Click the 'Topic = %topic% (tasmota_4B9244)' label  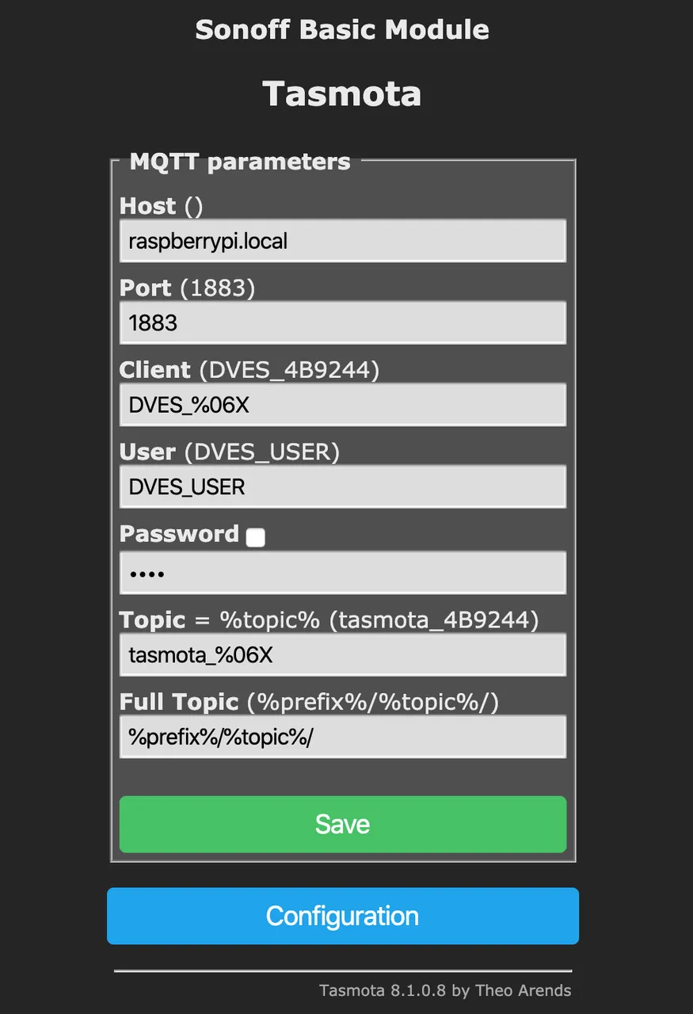tap(329, 620)
